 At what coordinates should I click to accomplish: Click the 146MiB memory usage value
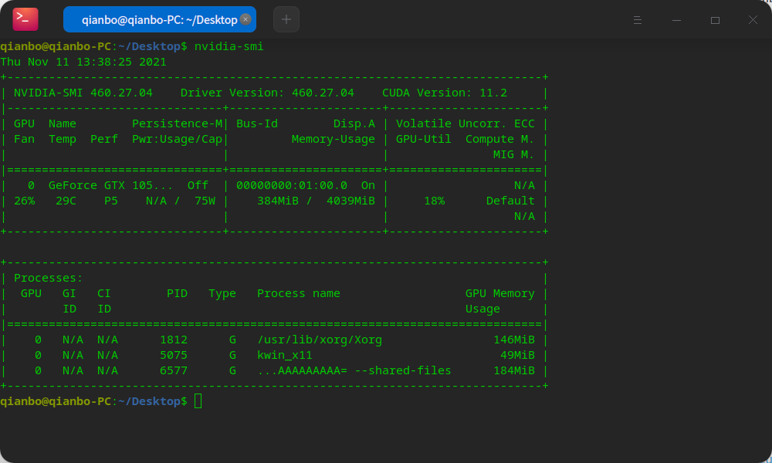coord(514,340)
